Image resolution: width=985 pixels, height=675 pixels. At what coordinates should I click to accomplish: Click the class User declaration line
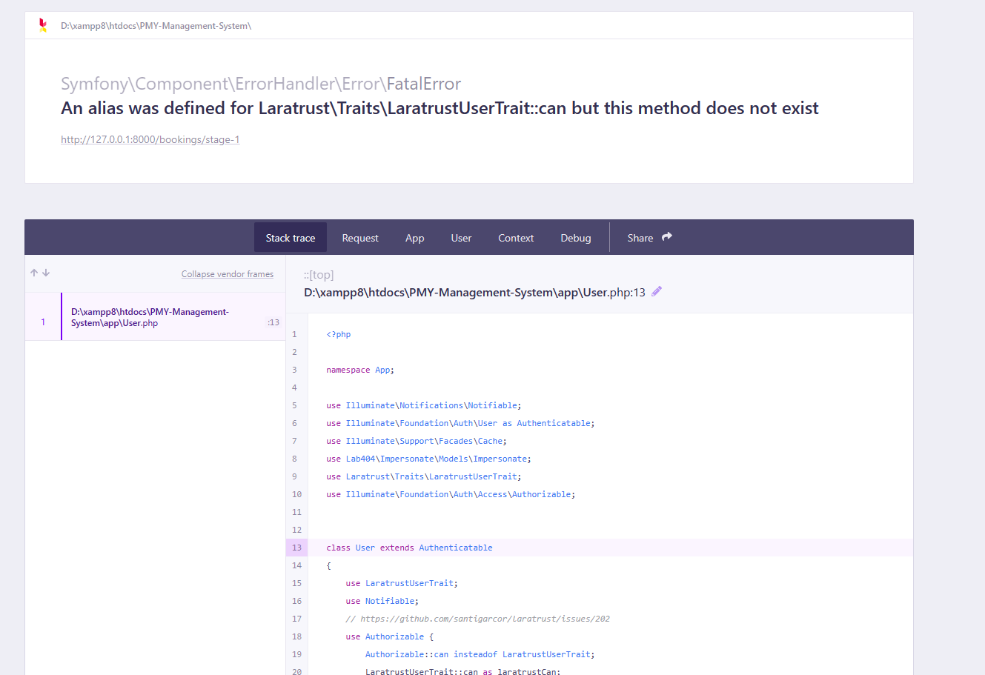click(x=410, y=548)
